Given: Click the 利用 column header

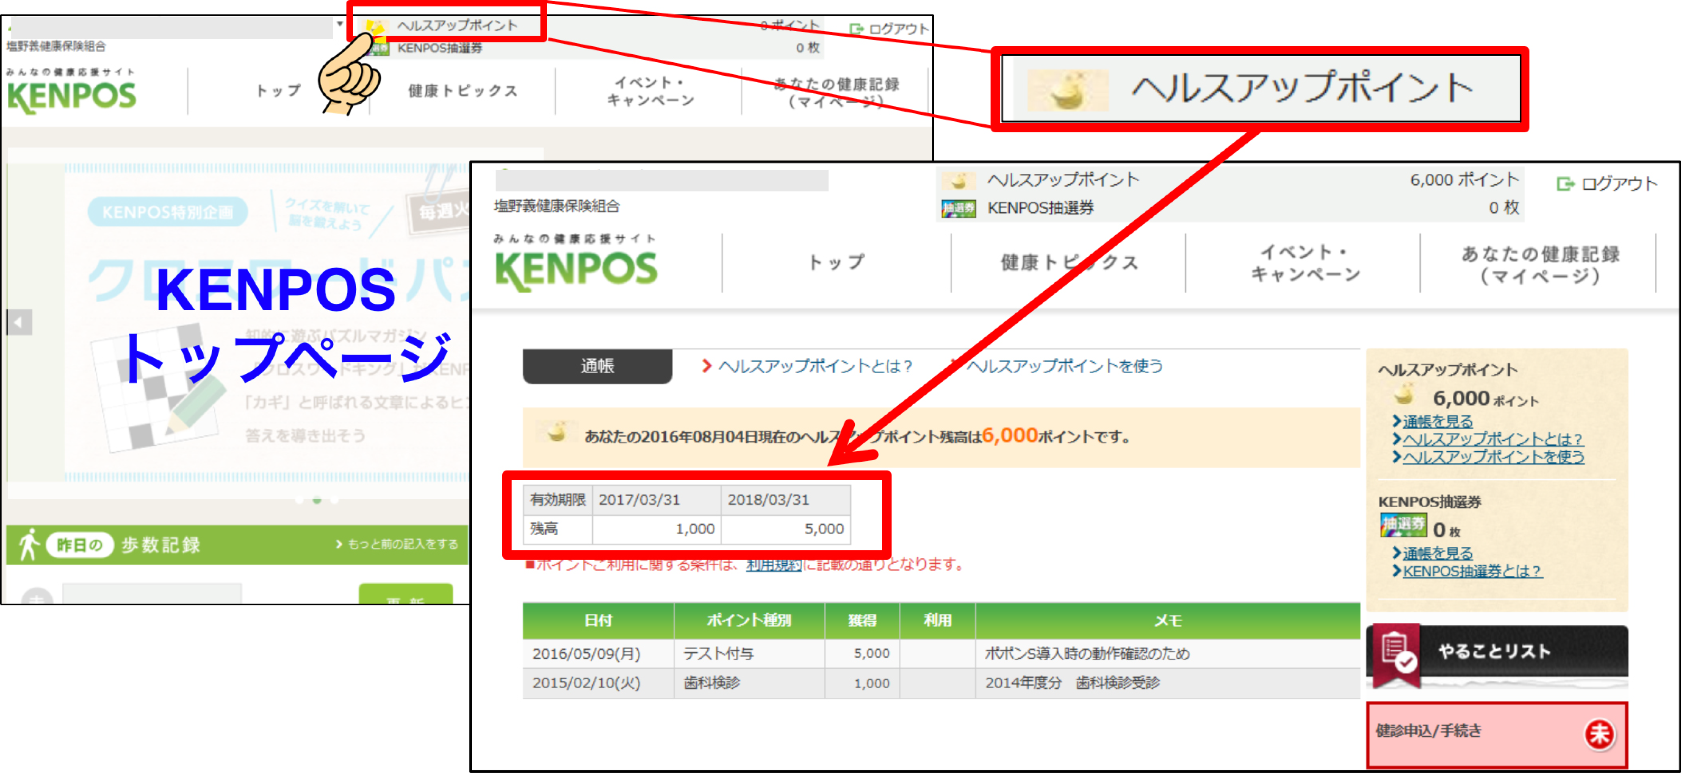Looking at the screenshot, I should 937,621.
